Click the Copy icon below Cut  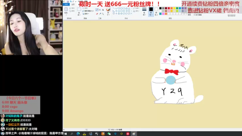click(70, 11)
